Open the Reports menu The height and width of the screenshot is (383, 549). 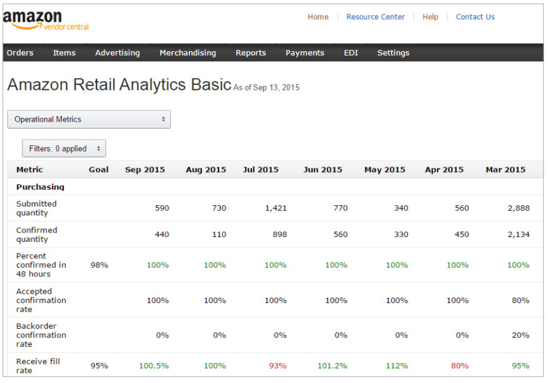(251, 53)
